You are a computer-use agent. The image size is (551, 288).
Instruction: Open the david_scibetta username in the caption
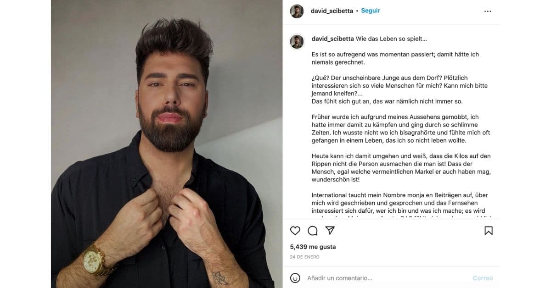[x=332, y=39]
